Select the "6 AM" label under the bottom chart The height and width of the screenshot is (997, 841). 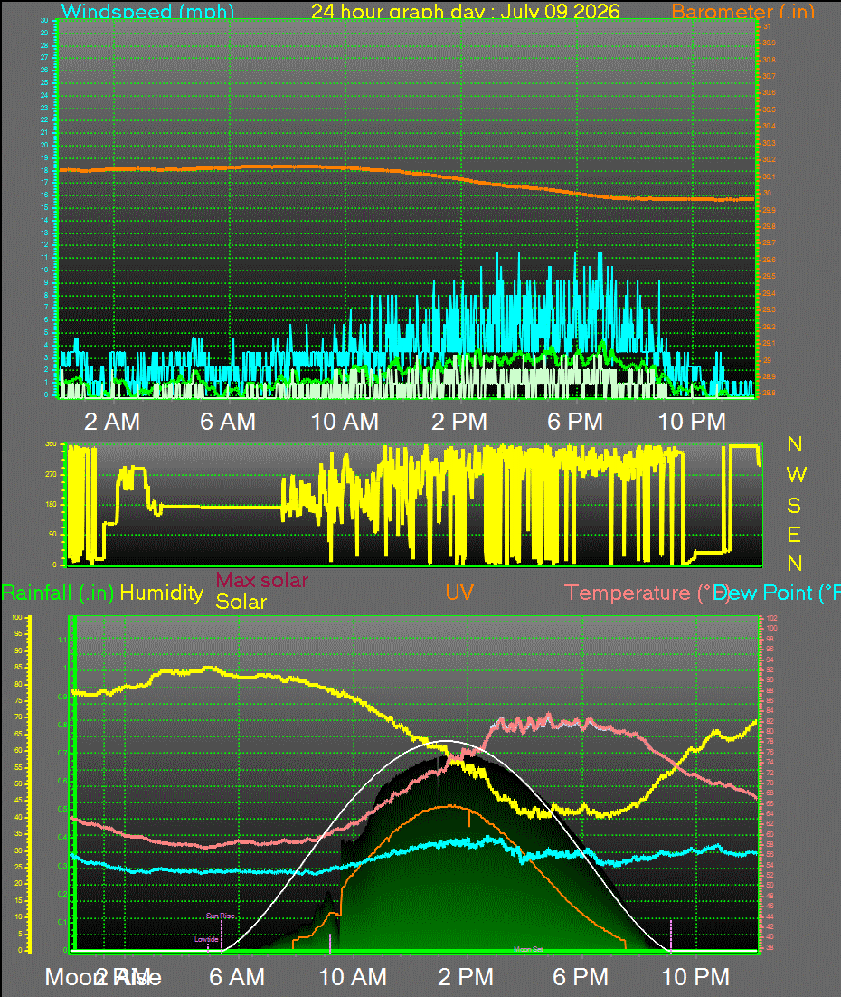click(236, 977)
